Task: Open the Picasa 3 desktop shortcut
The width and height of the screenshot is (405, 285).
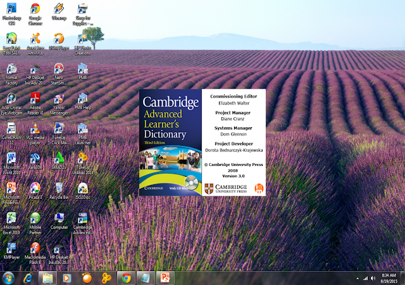Action: [x=35, y=191]
